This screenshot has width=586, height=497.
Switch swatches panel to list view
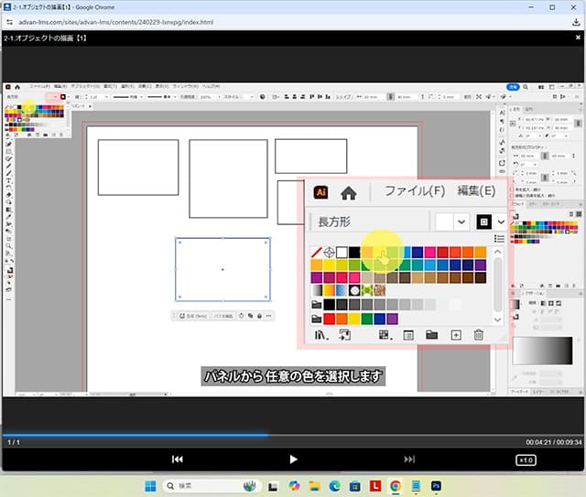(499, 239)
